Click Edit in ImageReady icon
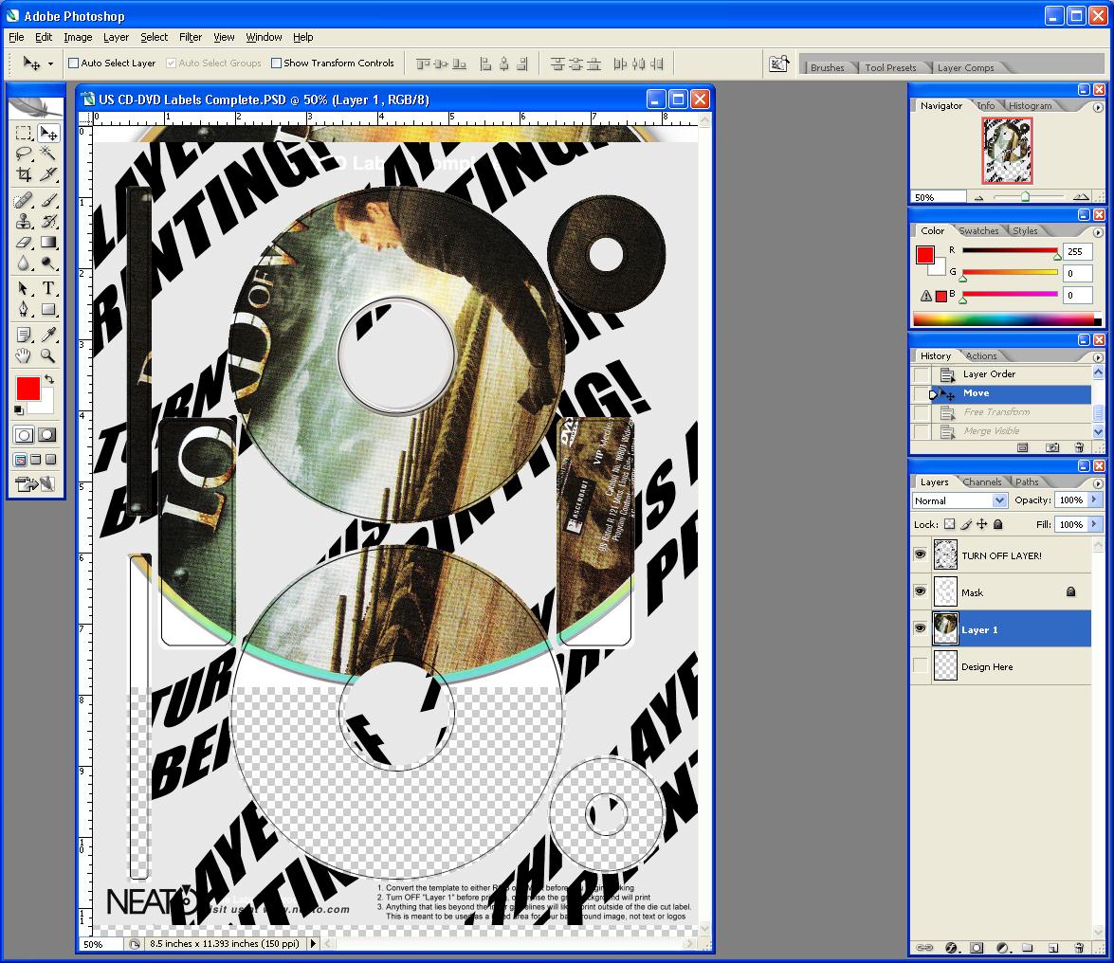Screen dimensions: 1114x963 tap(35, 483)
